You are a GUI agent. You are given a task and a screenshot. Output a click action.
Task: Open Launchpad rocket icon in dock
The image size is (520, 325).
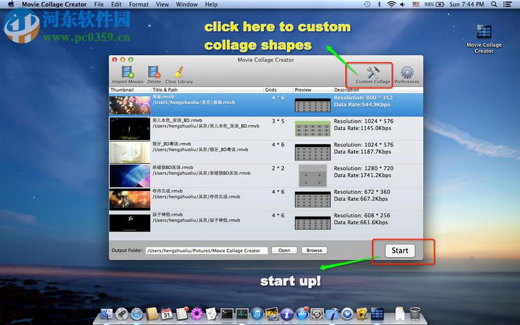[122, 313]
